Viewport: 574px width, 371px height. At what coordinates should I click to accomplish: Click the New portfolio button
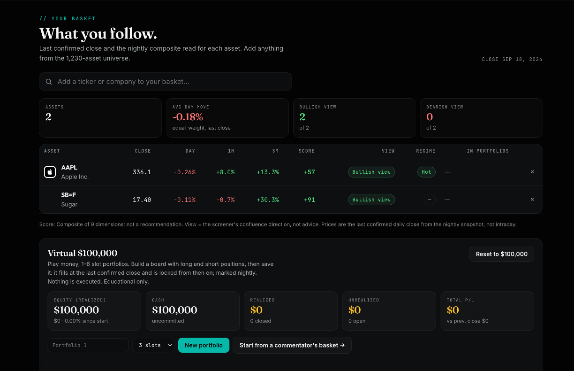(x=204, y=345)
